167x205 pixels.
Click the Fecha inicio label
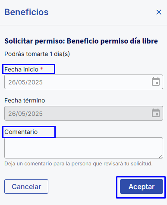[21, 69]
